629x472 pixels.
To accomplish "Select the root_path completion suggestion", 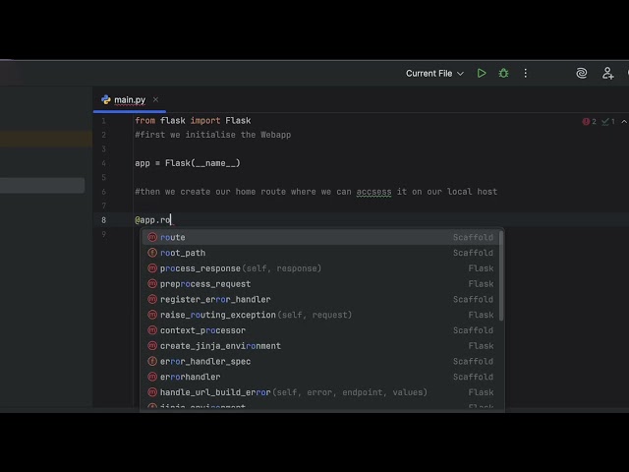I will pos(321,253).
